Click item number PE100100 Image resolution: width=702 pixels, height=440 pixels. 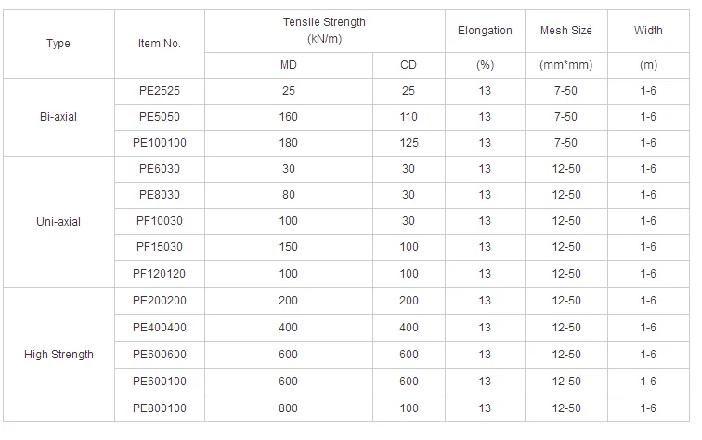coord(160,143)
